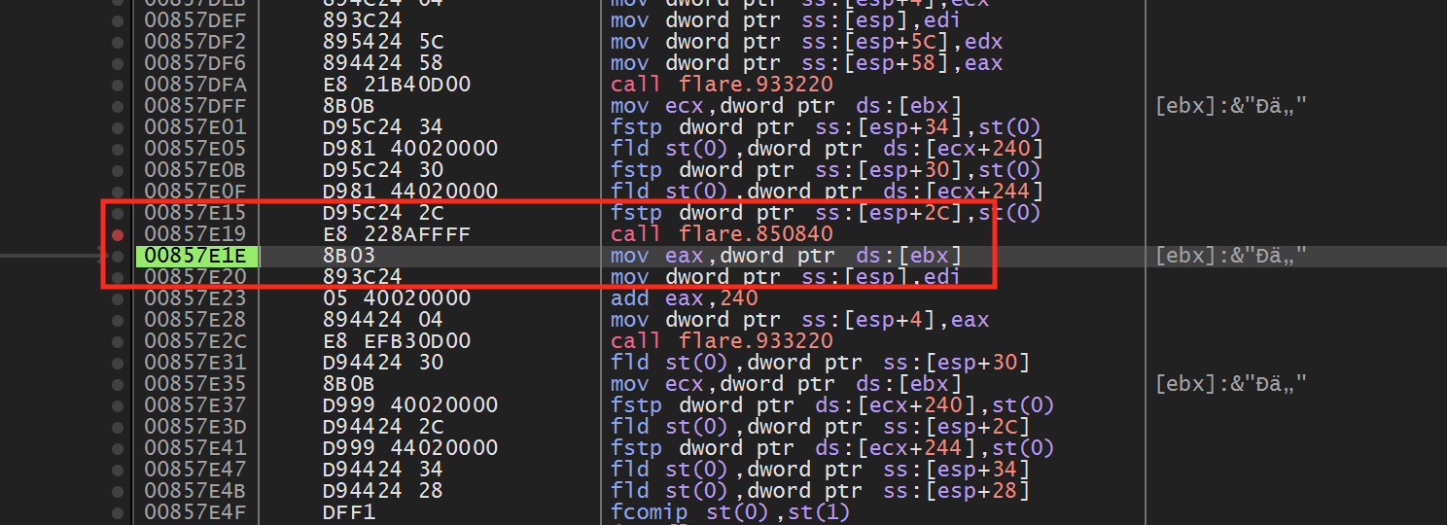Image resolution: width=1447 pixels, height=525 pixels.
Task: Set breakpoint dot beside address 00857DFA
Action: pos(119,85)
